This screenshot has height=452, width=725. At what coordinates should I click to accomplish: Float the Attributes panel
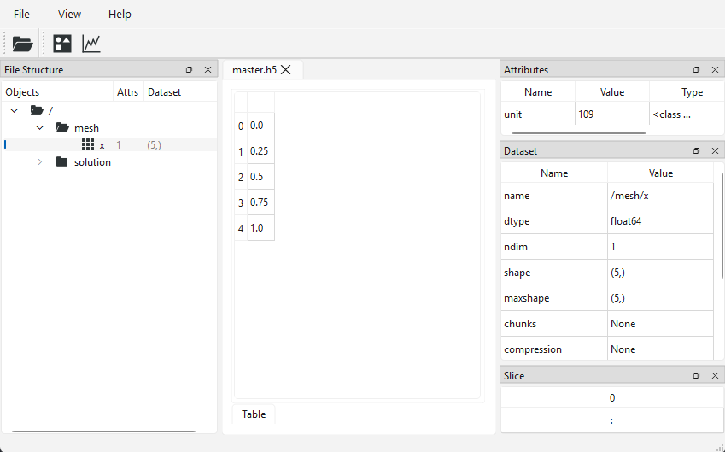696,70
